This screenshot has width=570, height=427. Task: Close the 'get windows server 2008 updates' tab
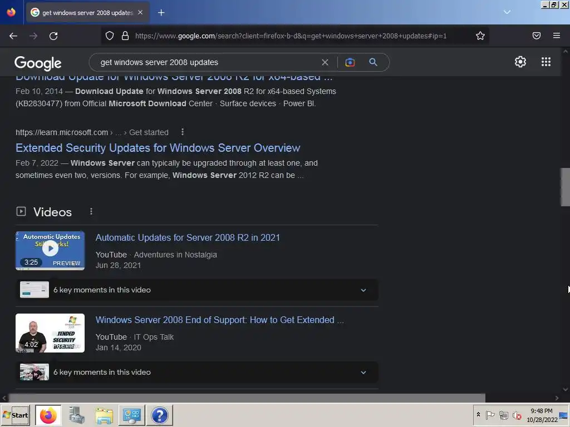[140, 12]
